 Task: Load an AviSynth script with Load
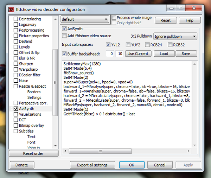(164, 54)
